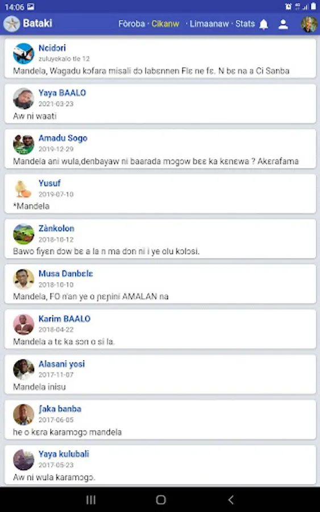The height and width of the screenshot is (512, 320).
Task: Open Alasani yosi's message "Mandela inisu"
Action: [x=39, y=387]
